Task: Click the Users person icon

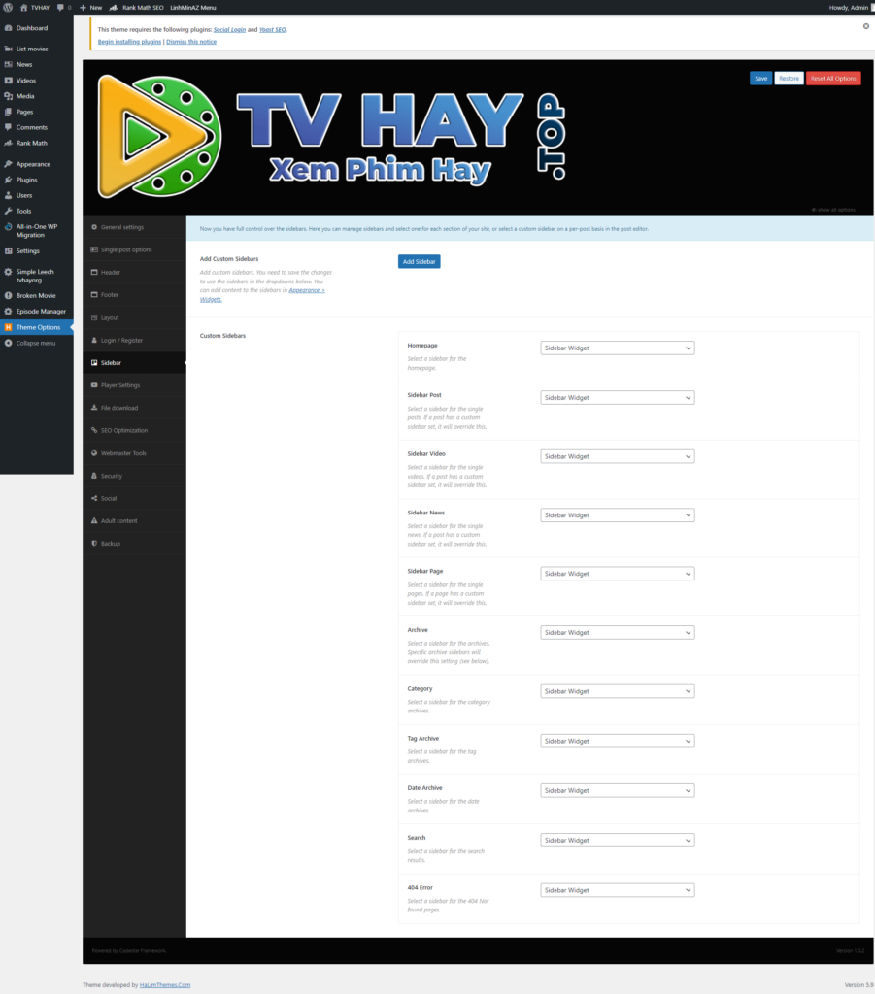Action: click(8, 196)
